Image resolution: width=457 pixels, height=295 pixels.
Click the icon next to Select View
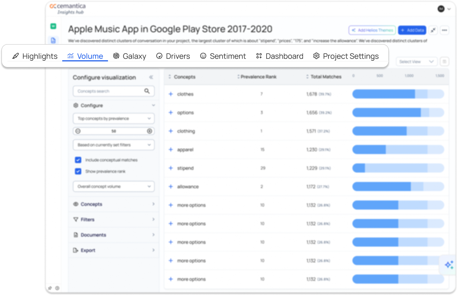(x=444, y=61)
